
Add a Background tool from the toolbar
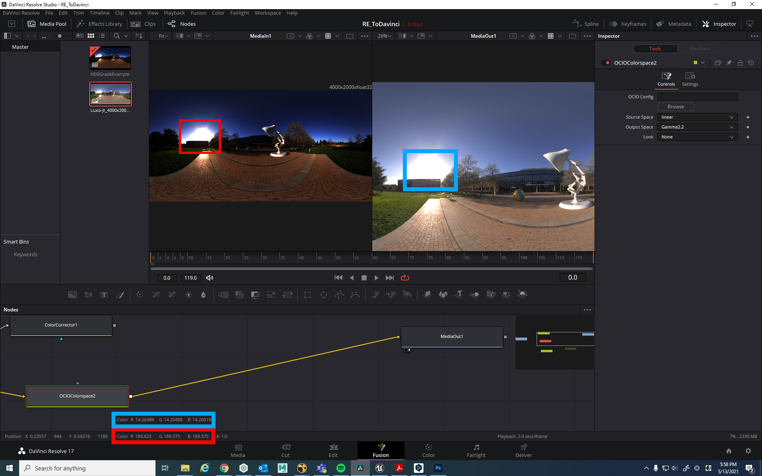72,295
